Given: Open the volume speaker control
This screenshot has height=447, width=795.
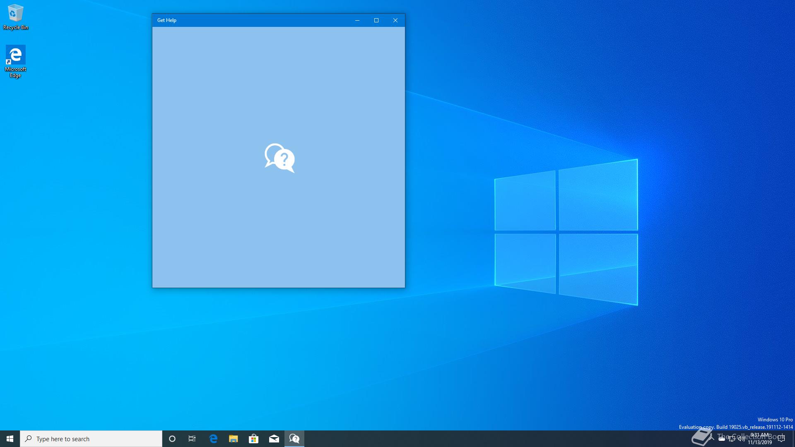Looking at the screenshot, I should click(742, 439).
